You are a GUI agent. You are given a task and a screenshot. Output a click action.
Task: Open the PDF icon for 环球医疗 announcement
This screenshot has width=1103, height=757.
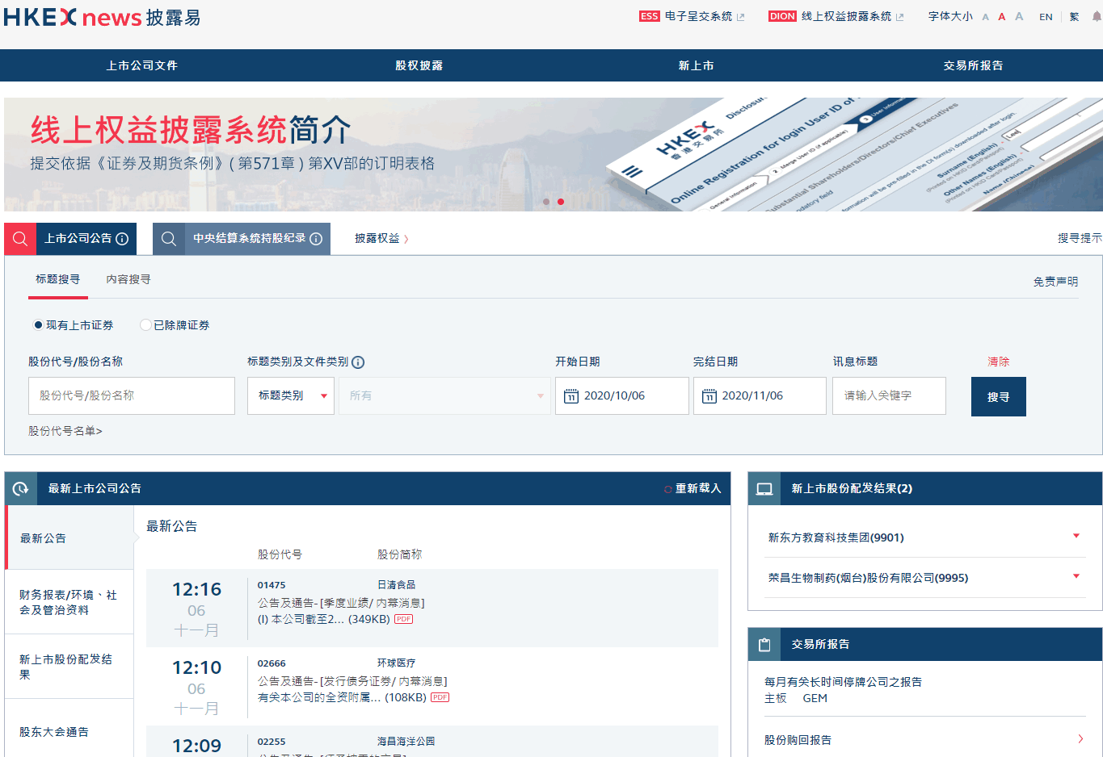(440, 697)
